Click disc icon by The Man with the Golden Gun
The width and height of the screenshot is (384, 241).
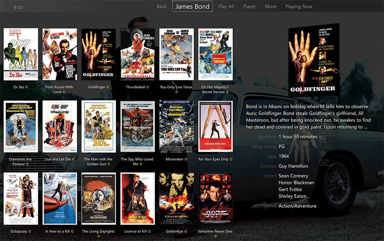[x=109, y=164]
